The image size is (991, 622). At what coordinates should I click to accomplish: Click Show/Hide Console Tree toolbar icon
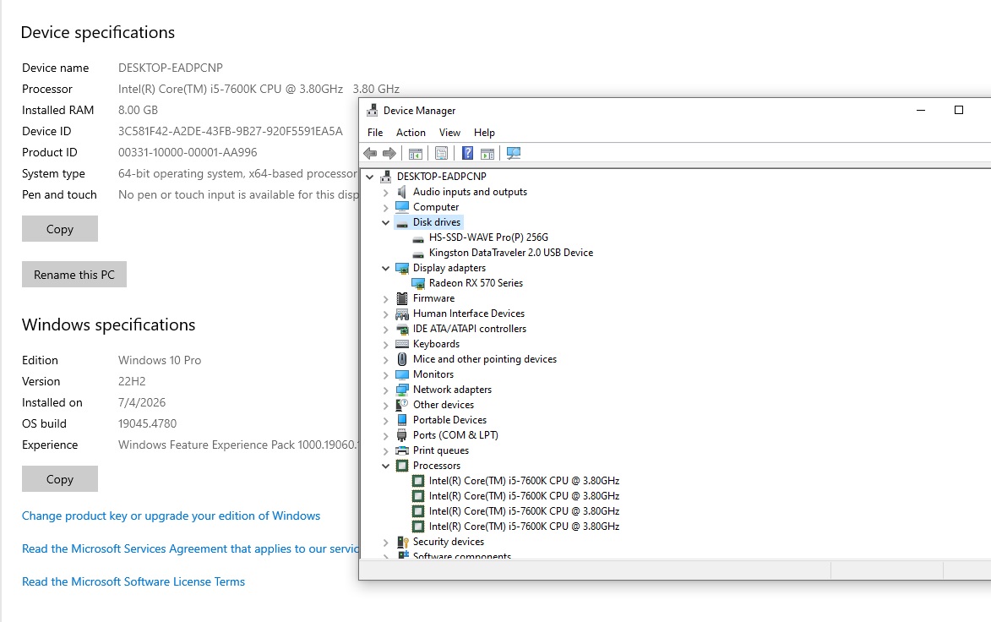point(415,153)
